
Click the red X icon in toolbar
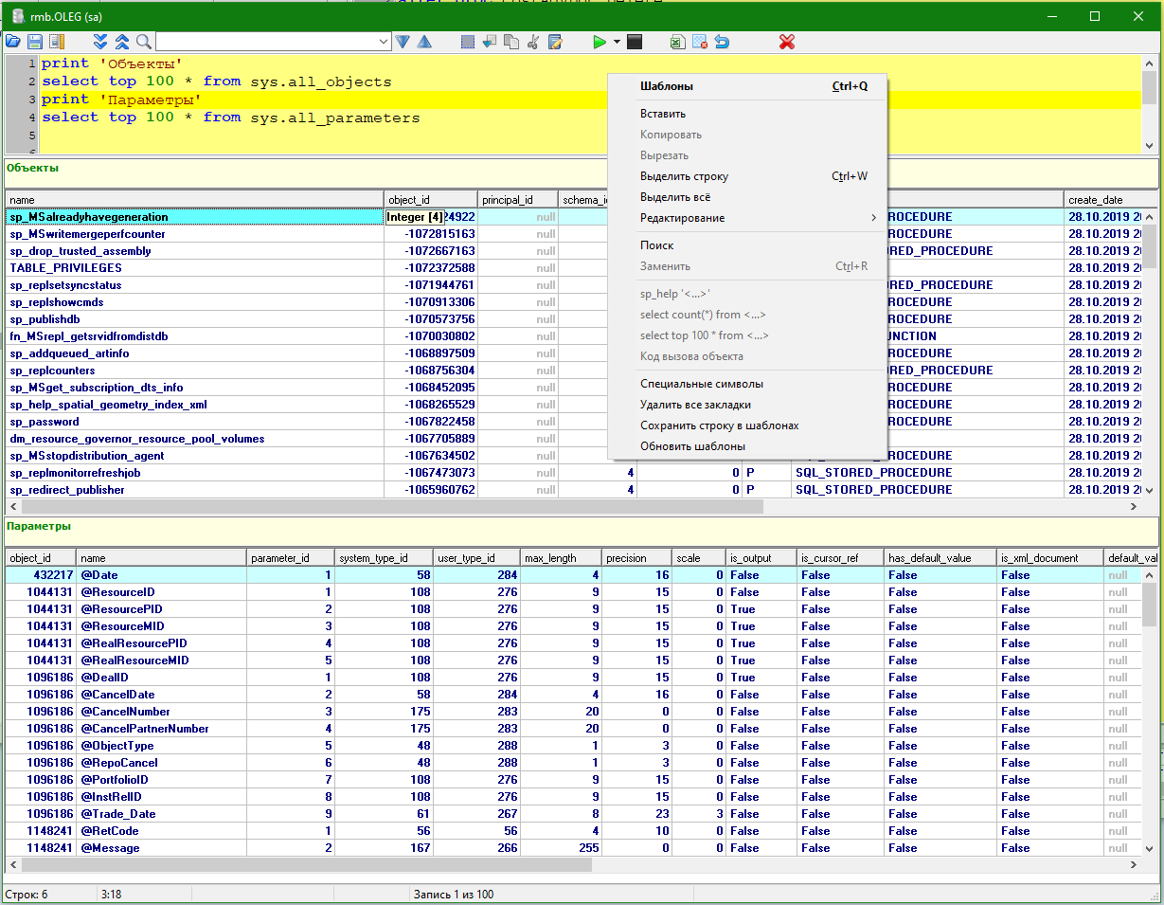[x=786, y=42]
